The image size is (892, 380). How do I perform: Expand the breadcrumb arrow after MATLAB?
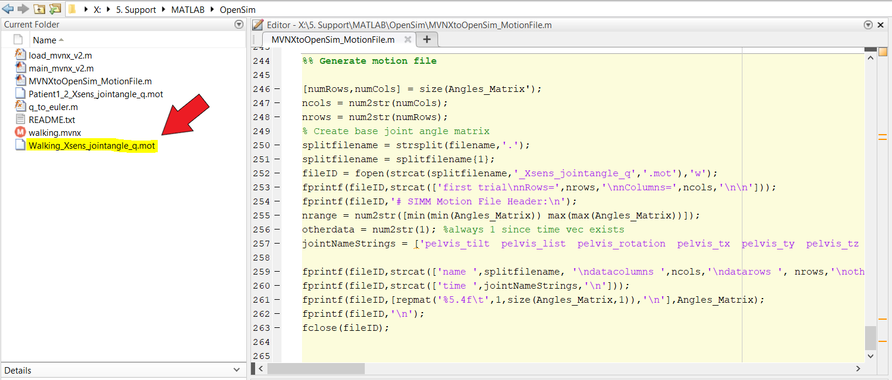click(x=211, y=9)
